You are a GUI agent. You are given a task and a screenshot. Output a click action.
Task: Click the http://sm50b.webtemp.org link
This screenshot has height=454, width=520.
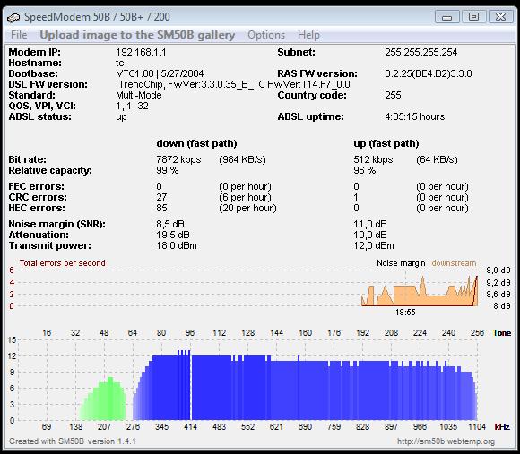(446, 441)
